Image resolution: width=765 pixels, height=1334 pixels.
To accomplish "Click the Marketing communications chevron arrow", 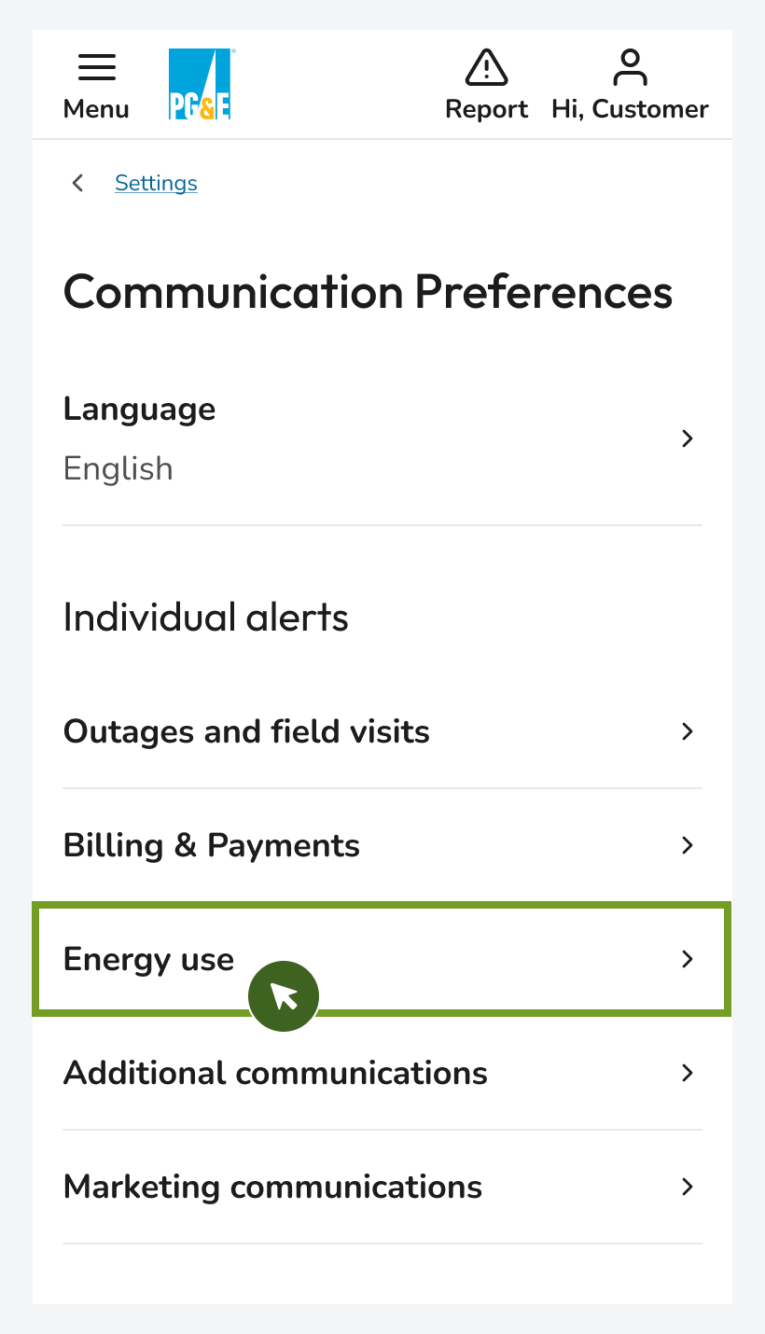I will 688,1187.
